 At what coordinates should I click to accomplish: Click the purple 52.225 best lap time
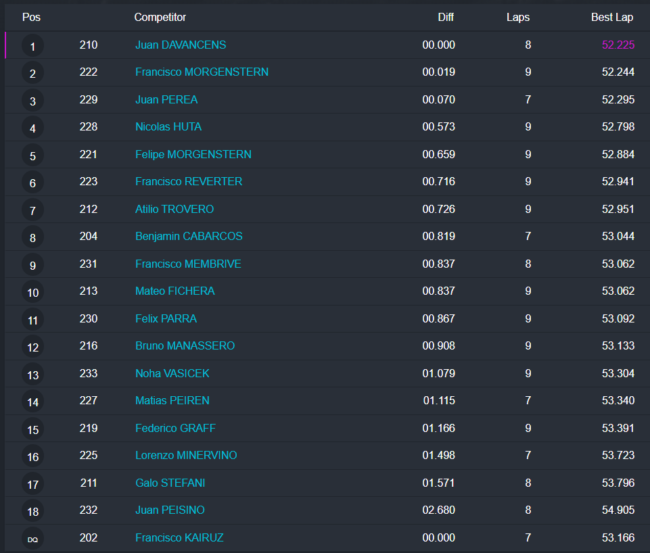pyautogui.click(x=618, y=45)
